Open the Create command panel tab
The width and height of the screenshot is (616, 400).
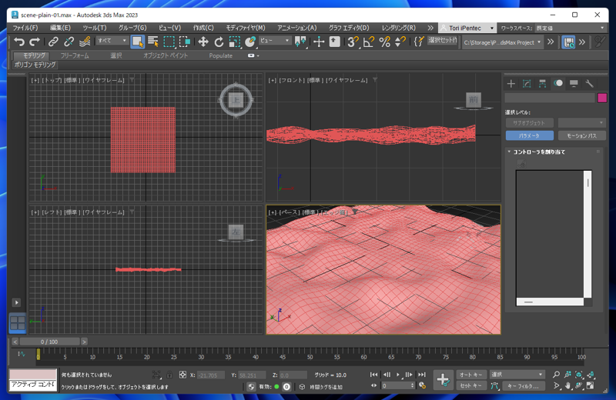coord(511,83)
